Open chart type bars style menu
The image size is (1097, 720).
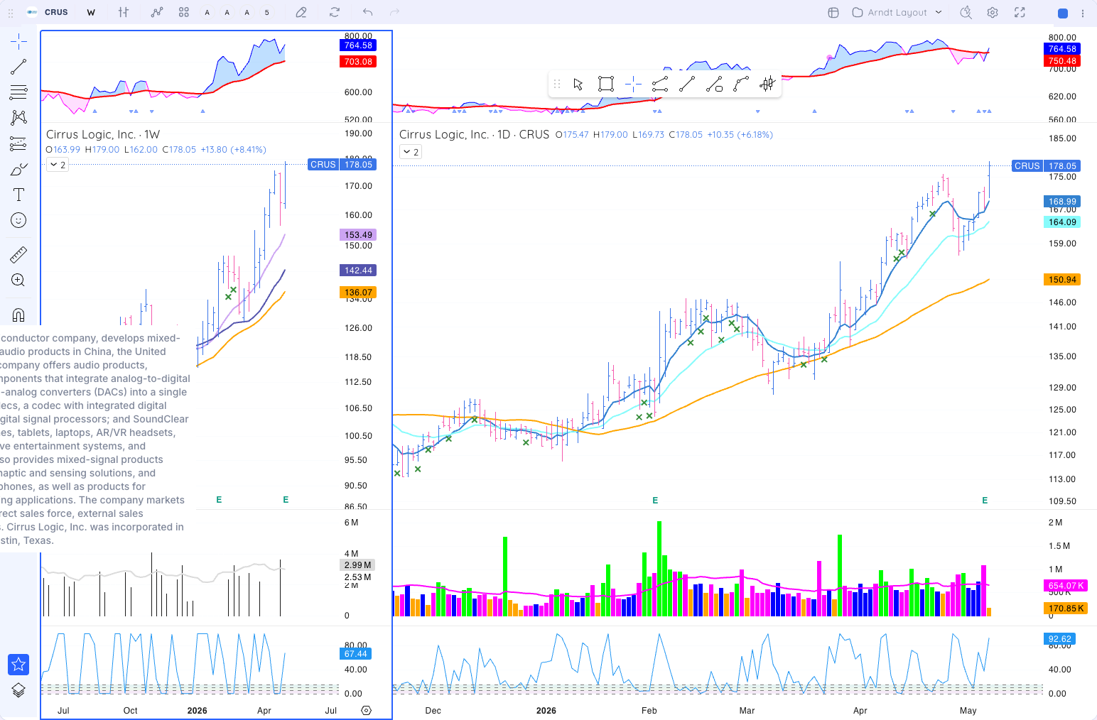pos(124,12)
